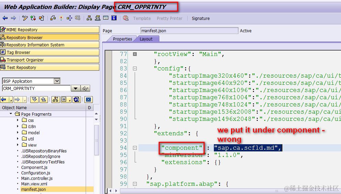Screen dimensions: 341x194
Task: Click tree scrollbar up arrow
Action: coord(96,114)
